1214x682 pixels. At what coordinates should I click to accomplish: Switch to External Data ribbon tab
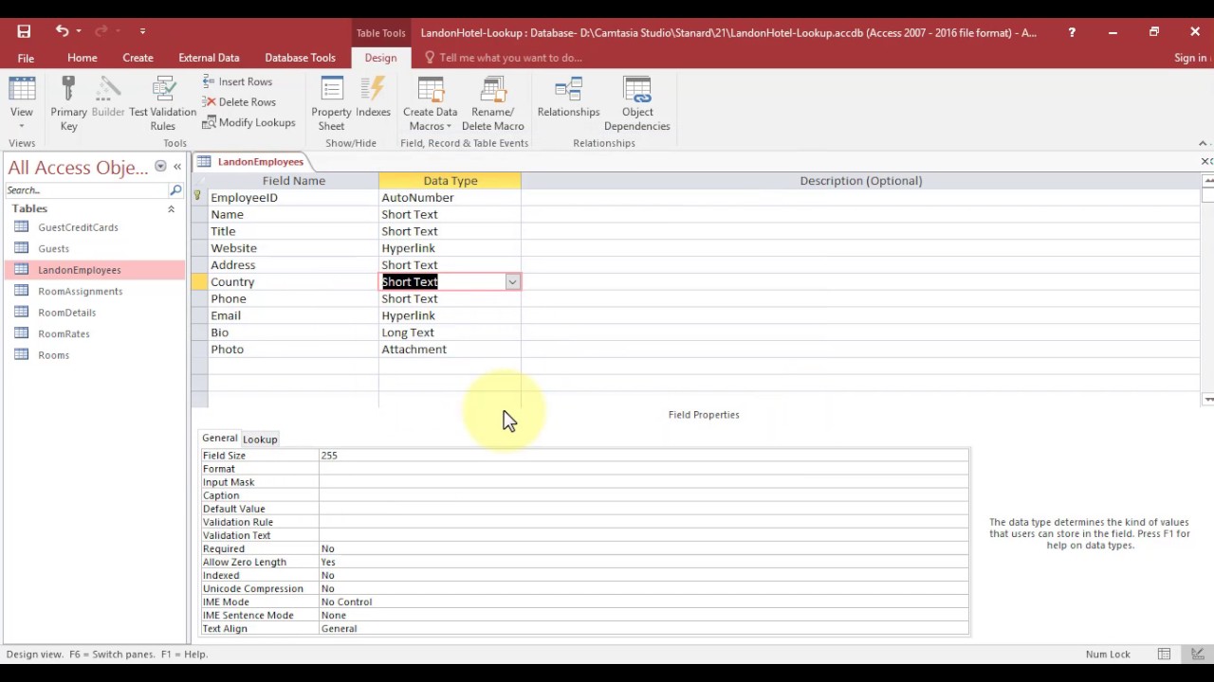[209, 58]
